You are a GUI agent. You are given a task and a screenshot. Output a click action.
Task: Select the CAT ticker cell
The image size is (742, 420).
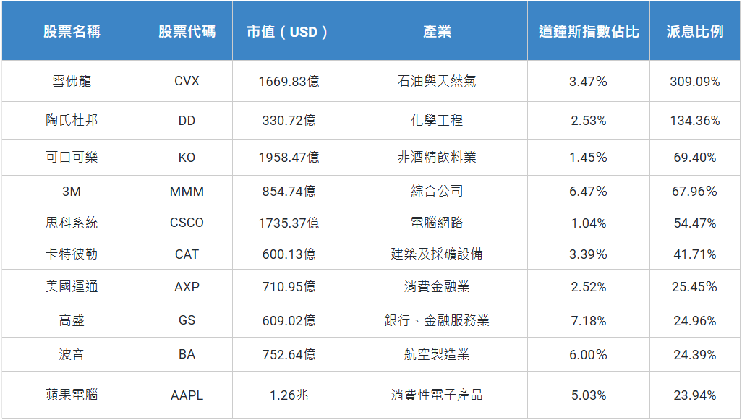(x=187, y=254)
